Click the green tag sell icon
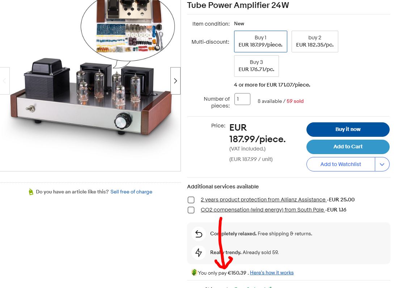 [31, 192]
